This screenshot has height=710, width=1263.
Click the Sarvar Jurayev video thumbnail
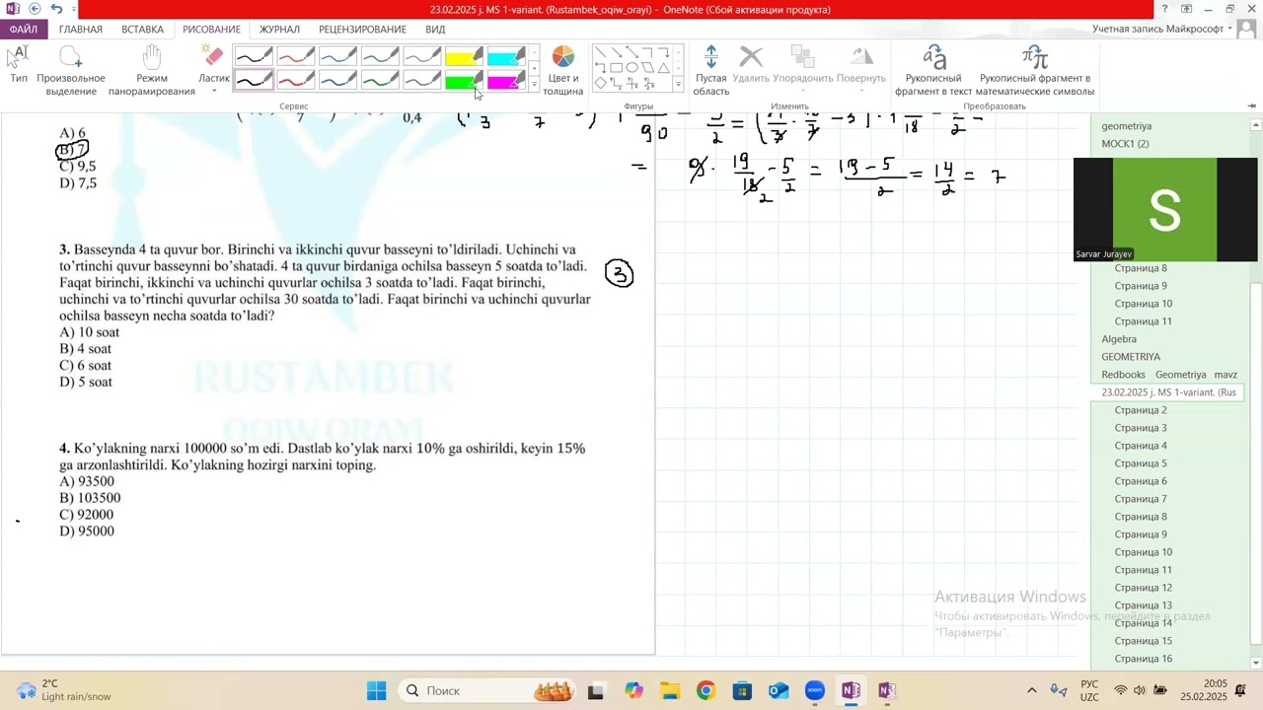click(1165, 210)
